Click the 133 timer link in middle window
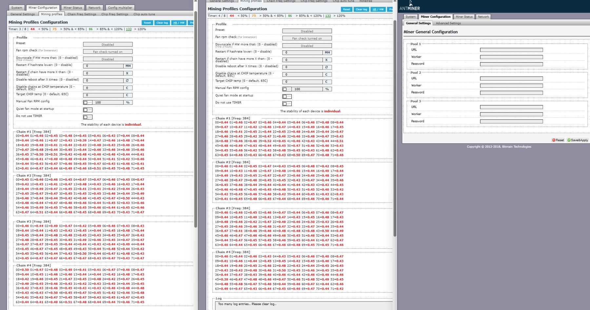Image resolution: width=590 pixels, height=310 pixels. pyautogui.click(x=328, y=16)
